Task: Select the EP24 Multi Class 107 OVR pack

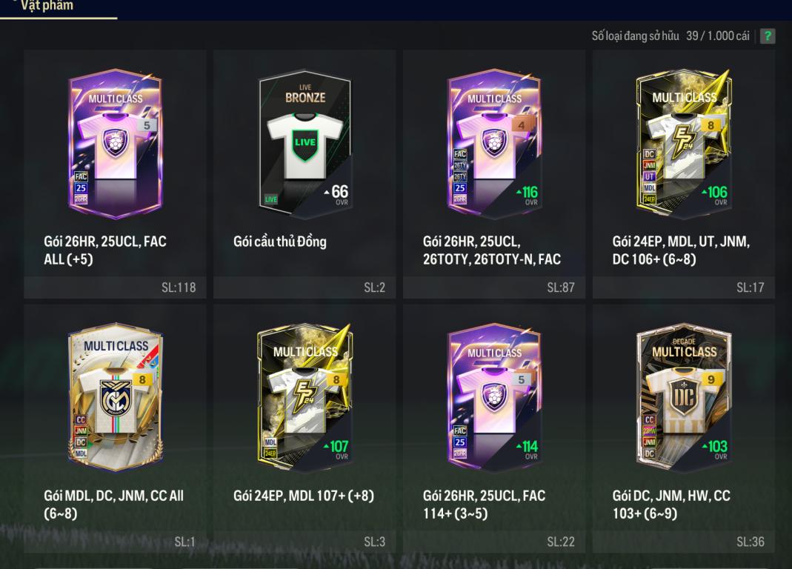Action: click(305, 398)
